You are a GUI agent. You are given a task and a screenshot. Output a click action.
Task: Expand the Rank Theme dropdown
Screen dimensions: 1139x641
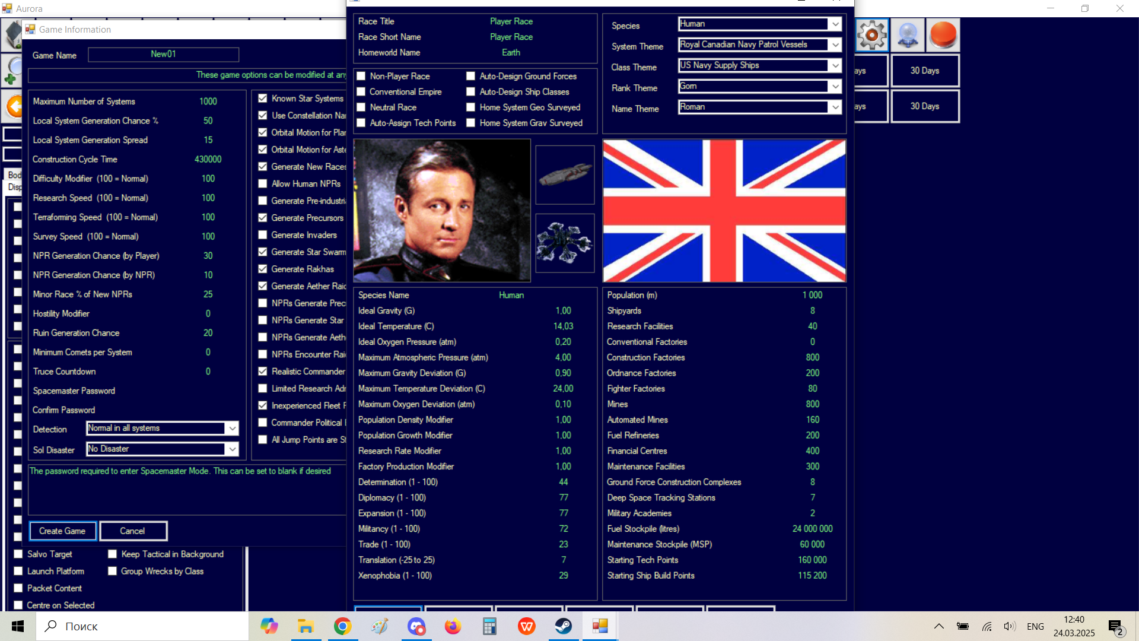click(x=835, y=87)
